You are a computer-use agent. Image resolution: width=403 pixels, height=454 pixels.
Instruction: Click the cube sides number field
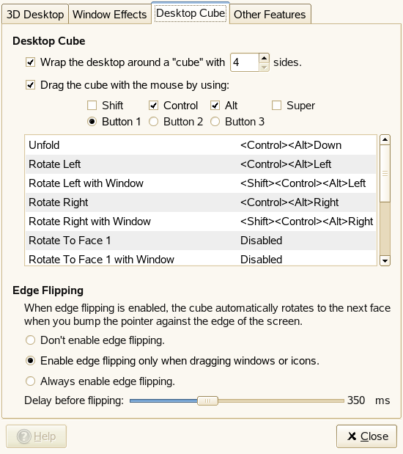coord(245,62)
